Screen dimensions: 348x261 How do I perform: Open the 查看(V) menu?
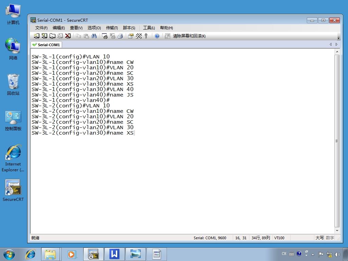[x=76, y=28]
